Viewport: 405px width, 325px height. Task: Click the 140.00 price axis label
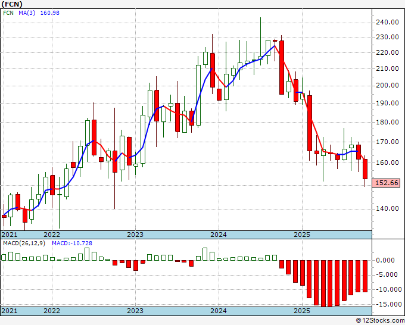pos(388,208)
